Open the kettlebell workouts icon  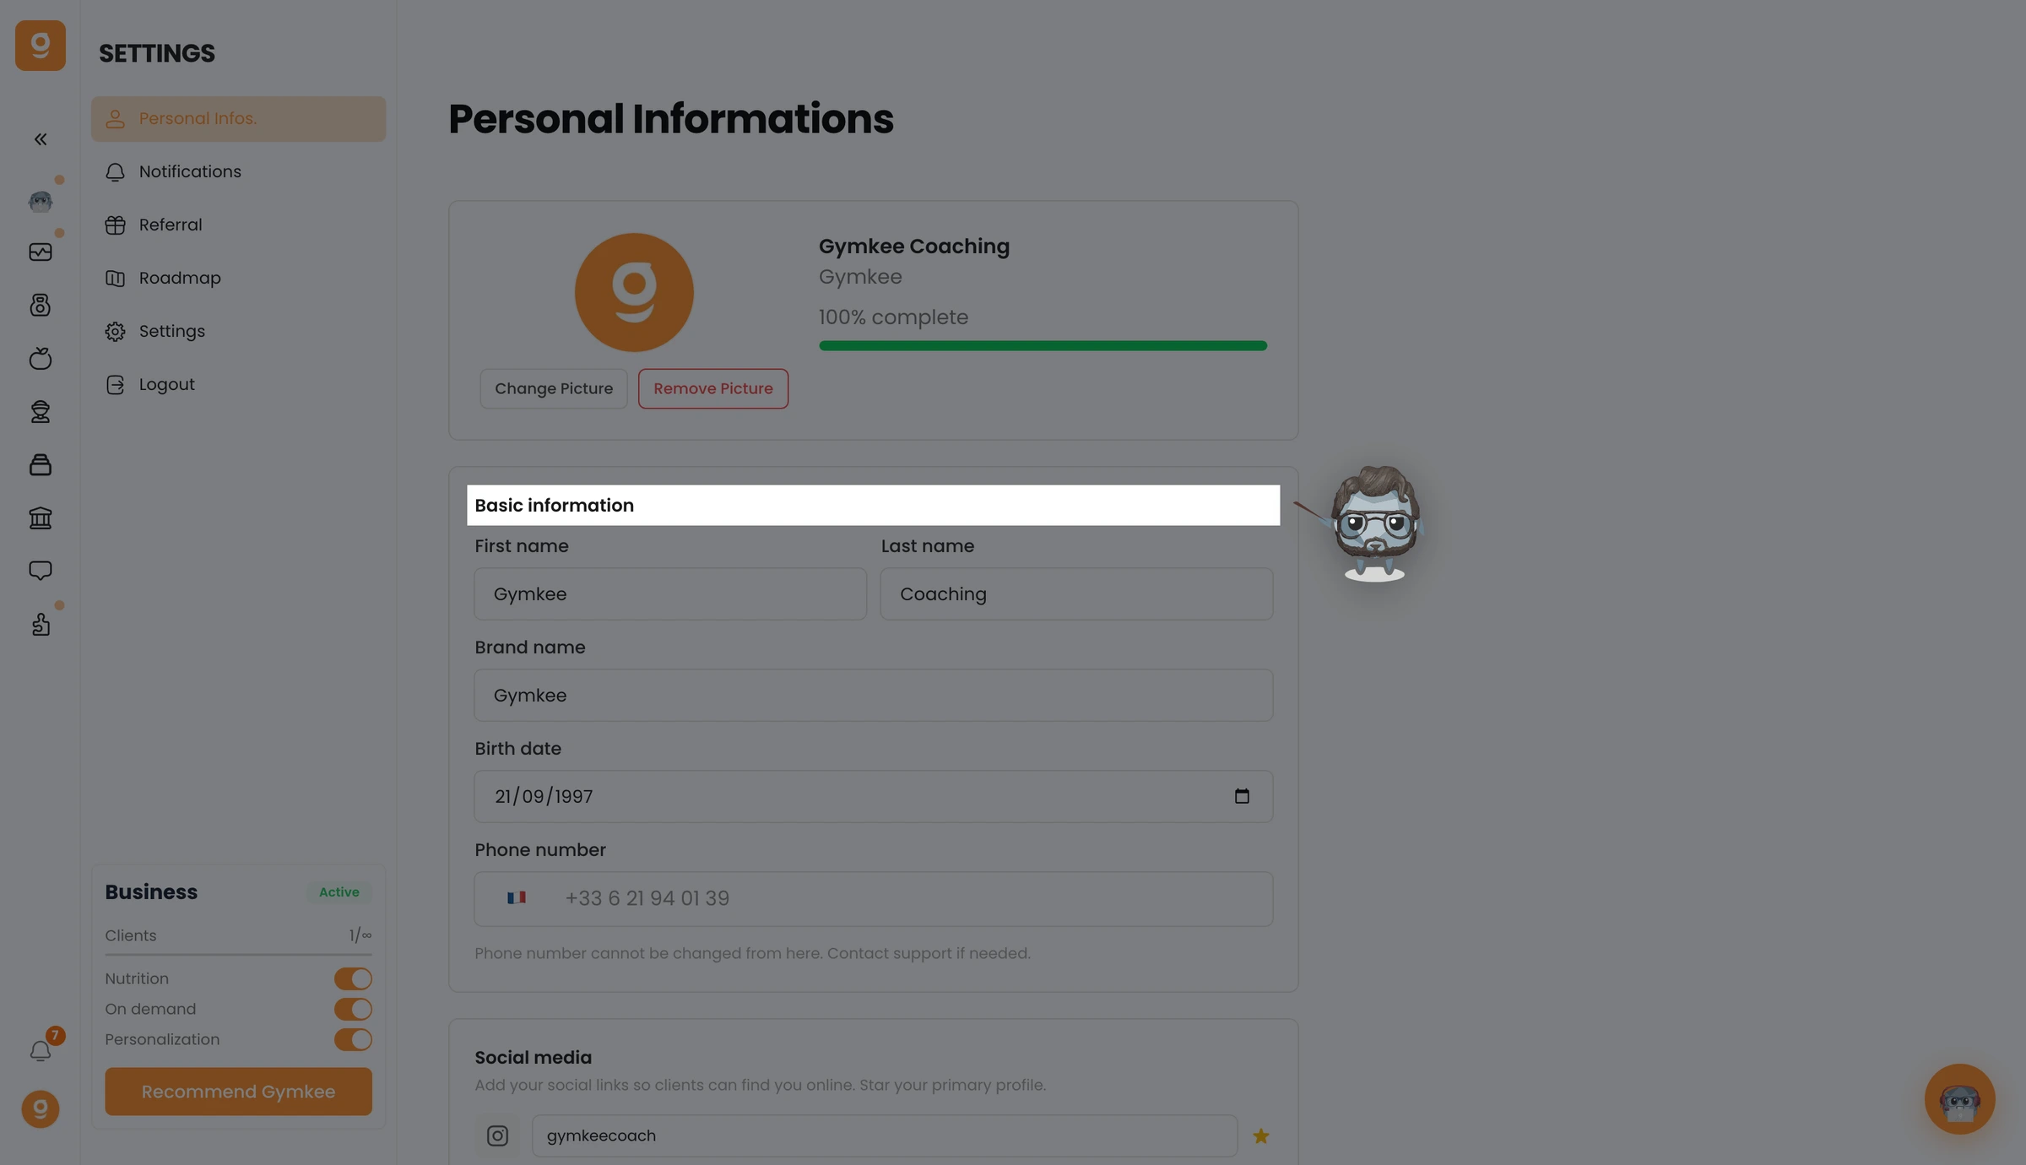(x=41, y=305)
